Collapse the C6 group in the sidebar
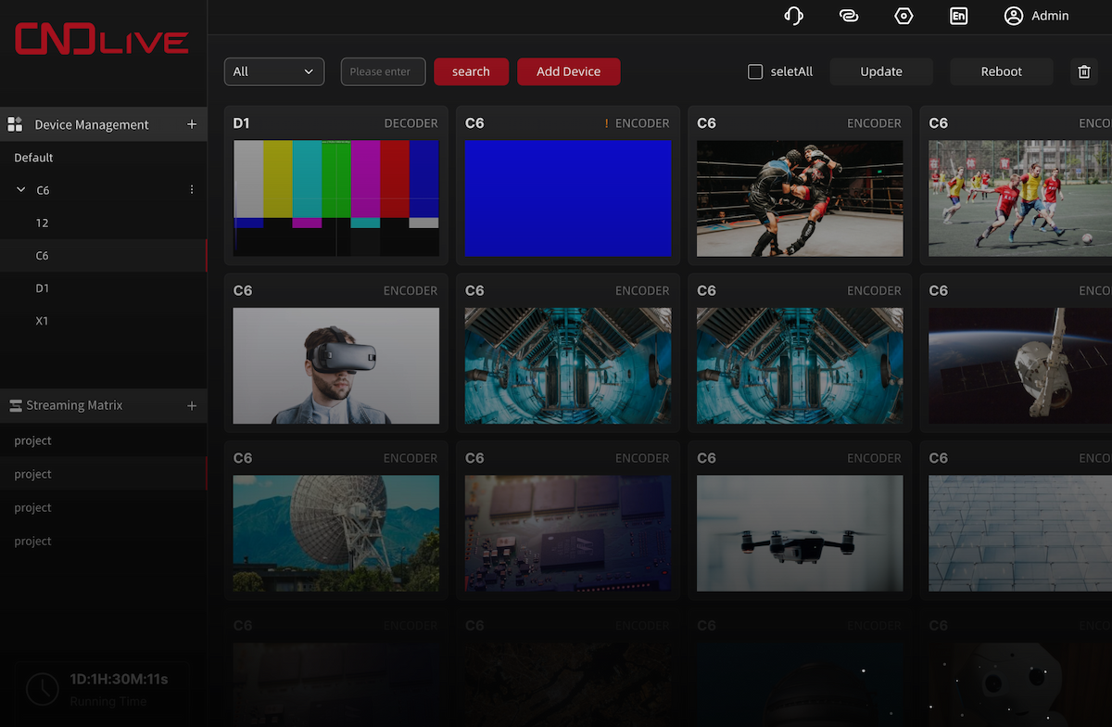Screen dimensions: 1112x727 click(x=19, y=189)
